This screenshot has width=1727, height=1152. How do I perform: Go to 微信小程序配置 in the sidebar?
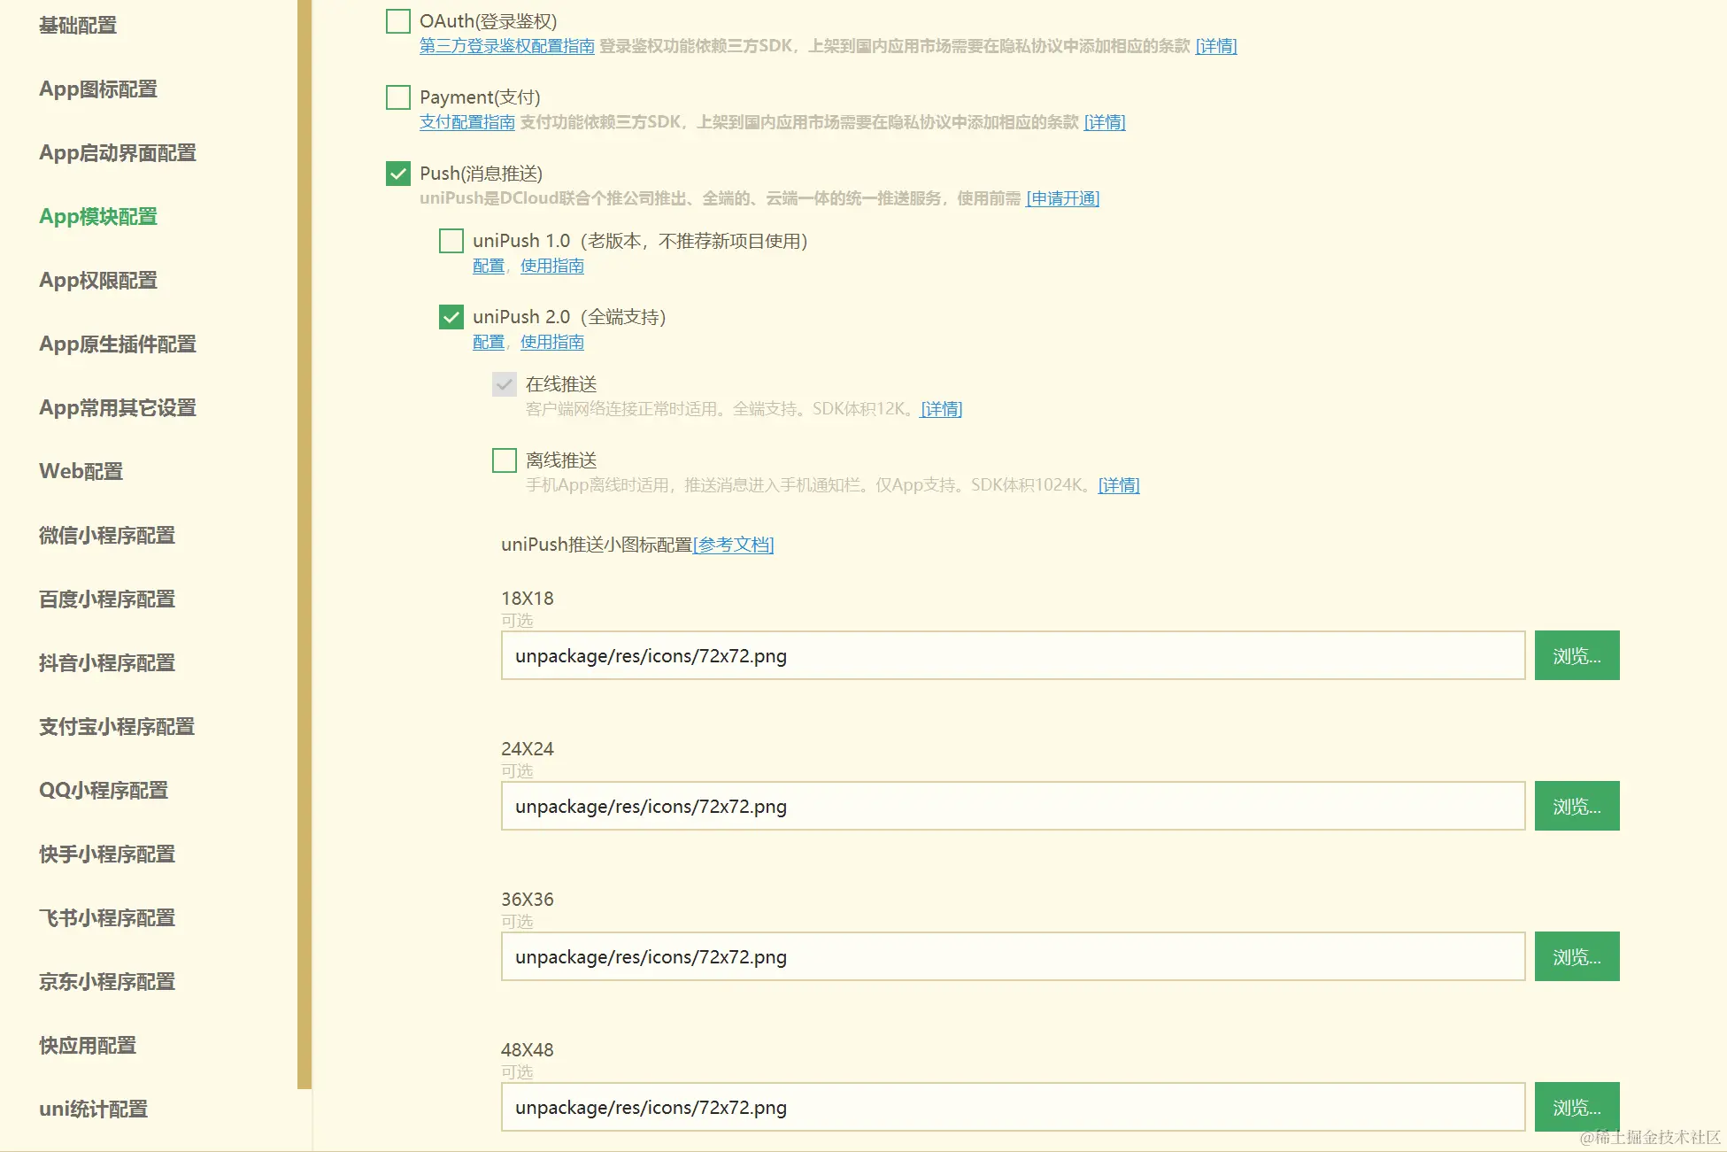click(x=107, y=536)
